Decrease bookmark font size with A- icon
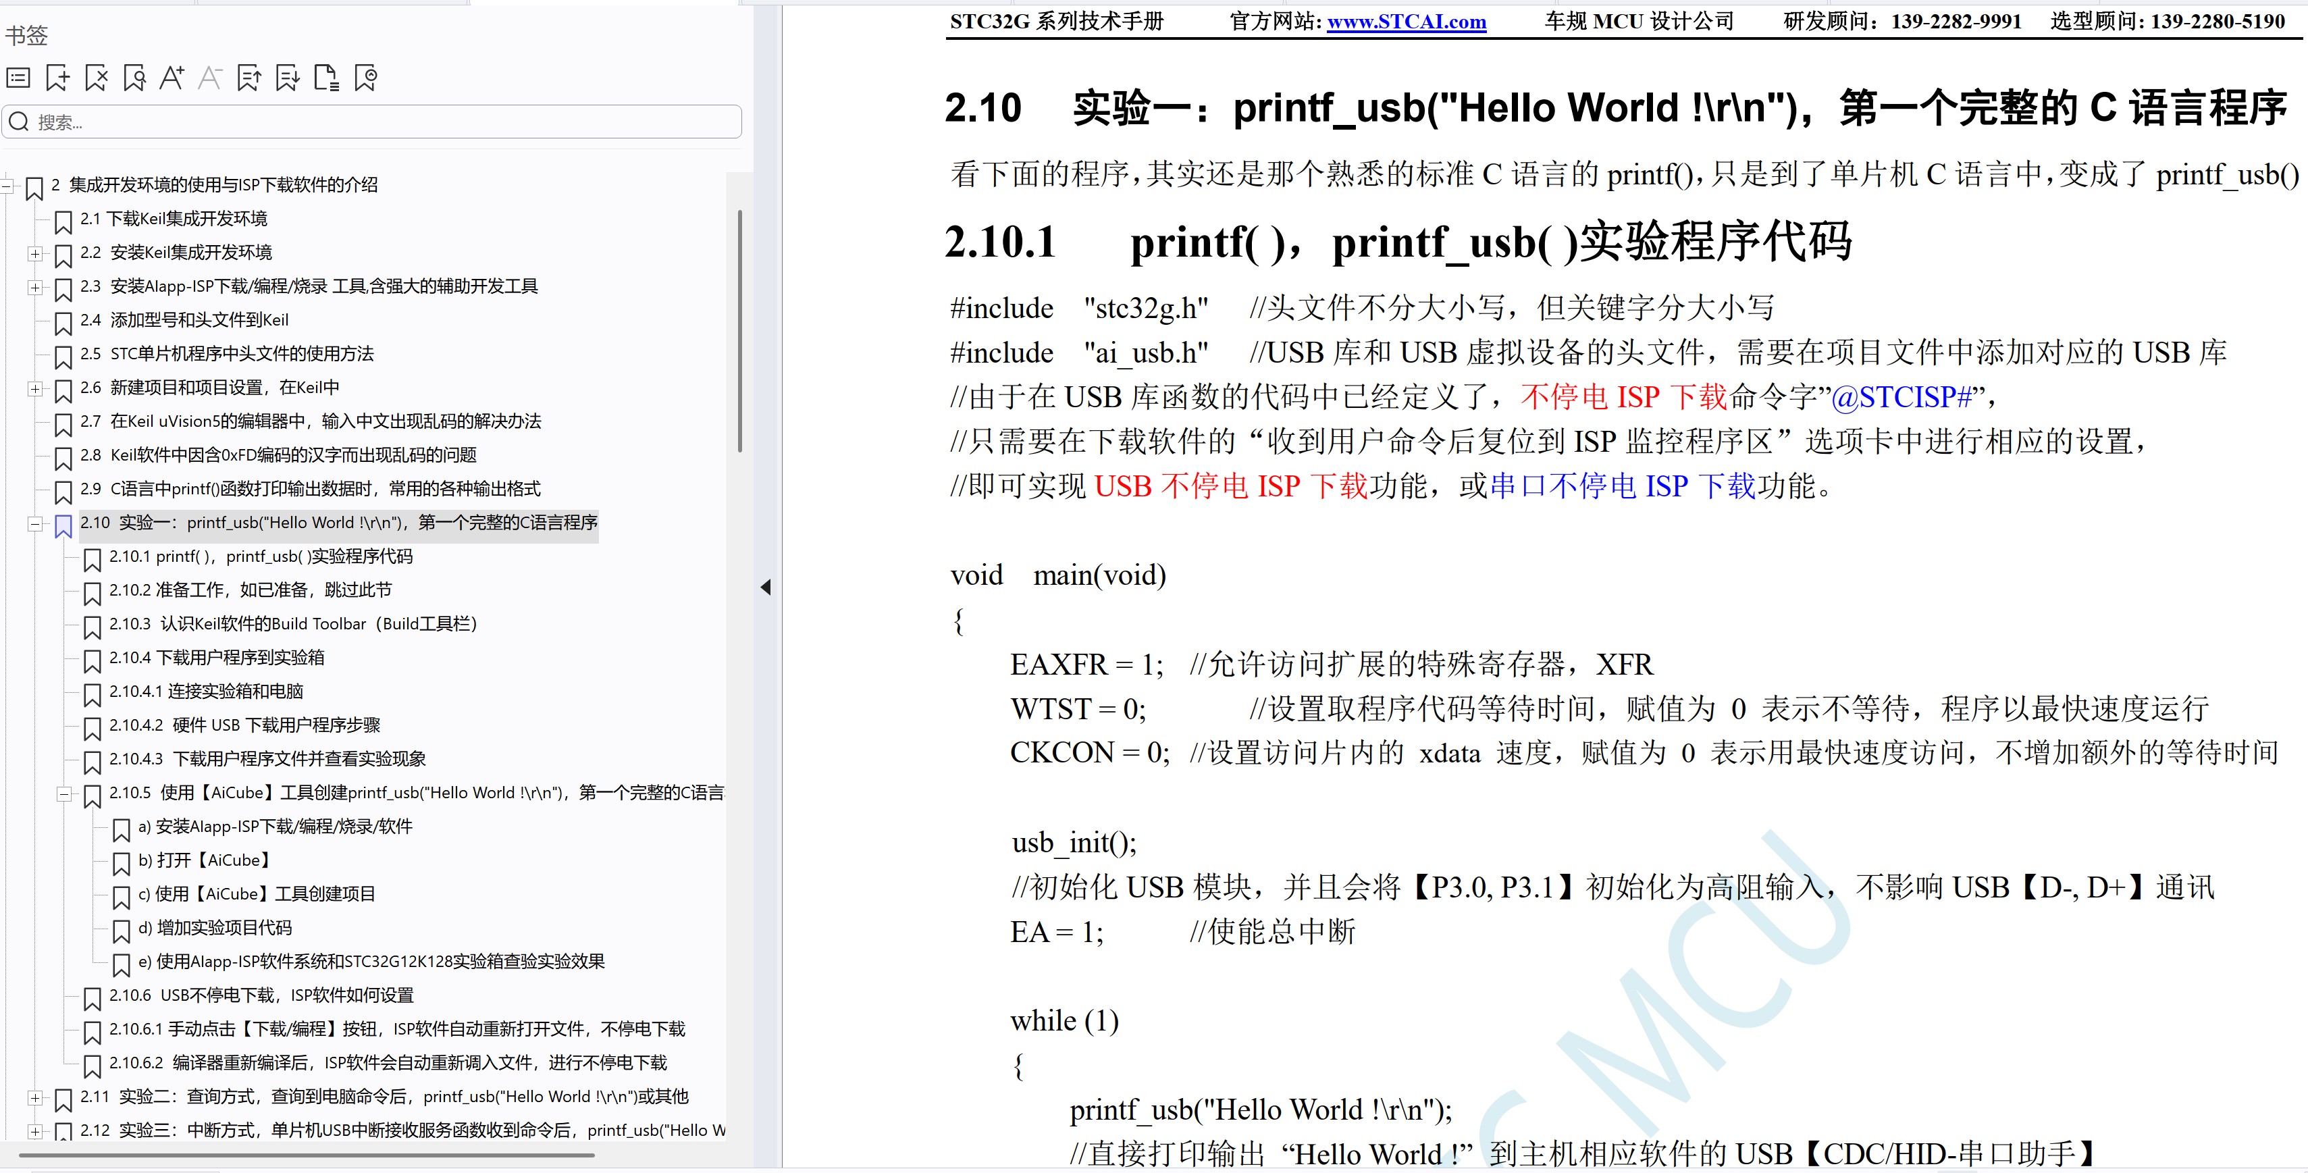 coord(211,78)
